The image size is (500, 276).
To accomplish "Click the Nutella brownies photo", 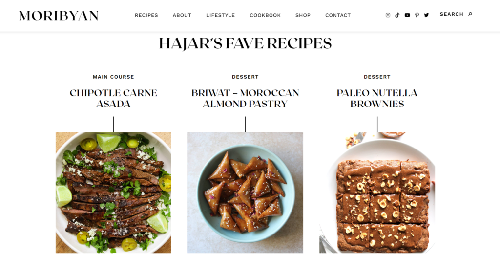I will point(377,192).
